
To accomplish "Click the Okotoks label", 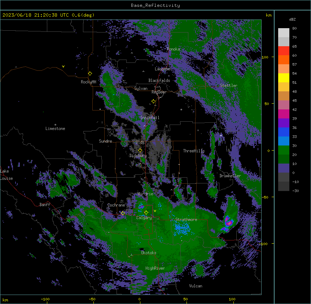I will click(149, 253).
